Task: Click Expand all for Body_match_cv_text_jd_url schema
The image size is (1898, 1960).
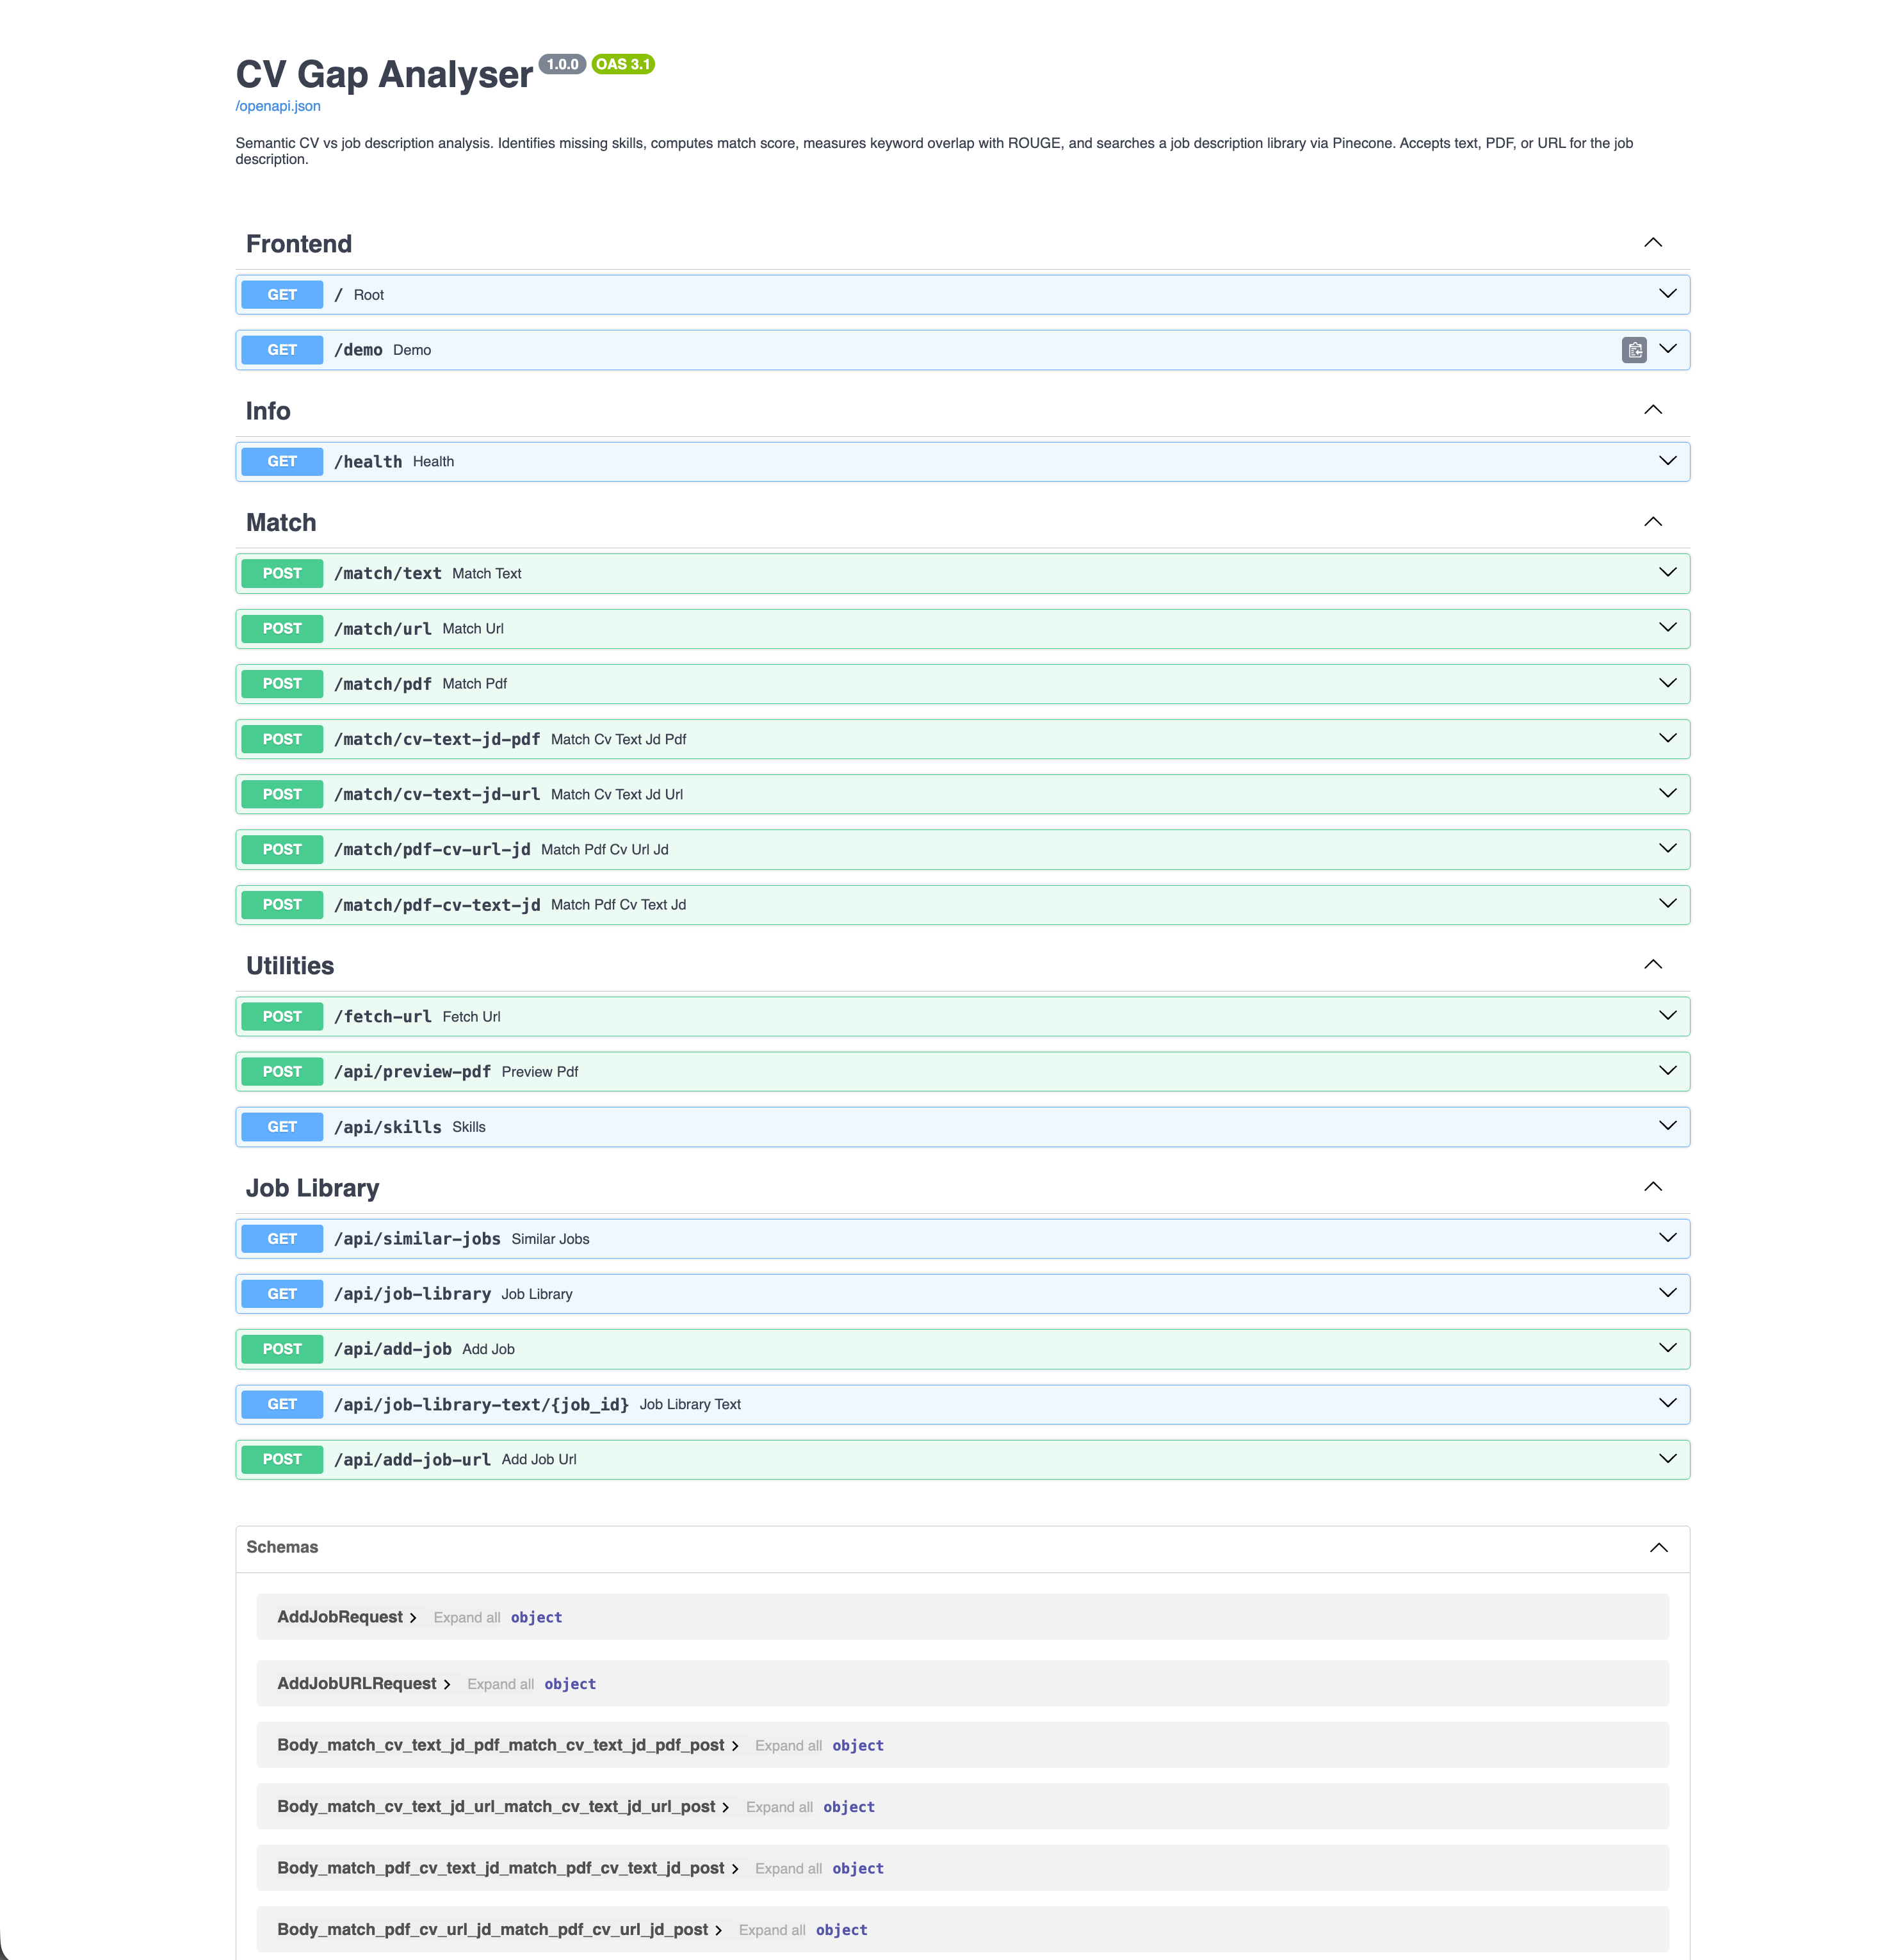Action: [x=779, y=1808]
